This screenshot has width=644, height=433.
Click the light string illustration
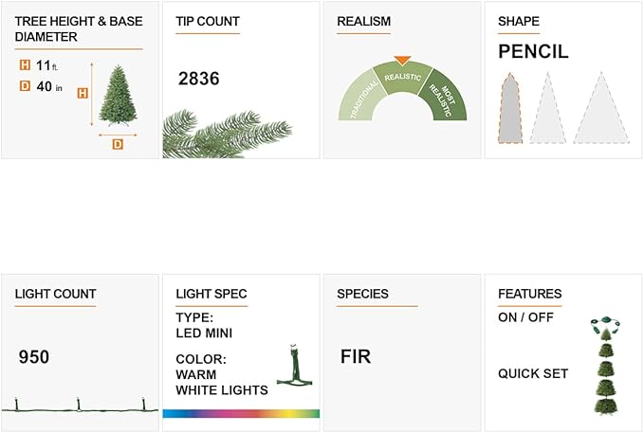[80, 406]
